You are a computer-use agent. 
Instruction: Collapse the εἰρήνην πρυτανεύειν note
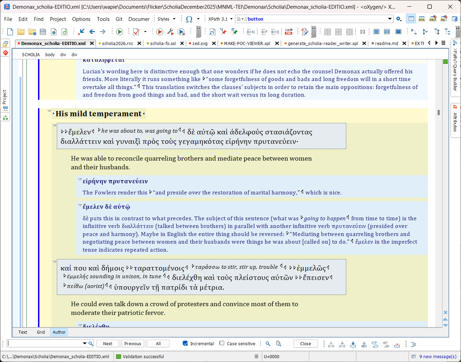[x=80, y=180]
